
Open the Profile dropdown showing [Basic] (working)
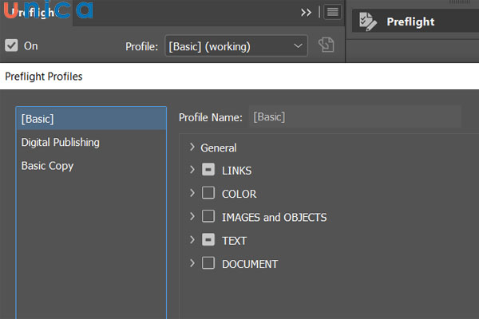[x=236, y=46]
